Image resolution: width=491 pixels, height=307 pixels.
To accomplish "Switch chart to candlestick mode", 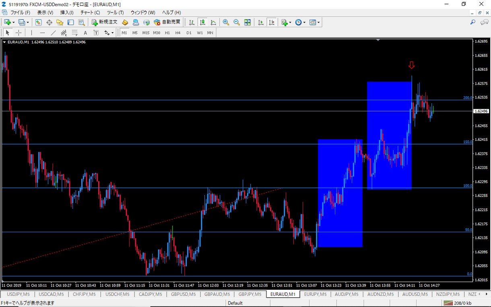I will point(203,23).
